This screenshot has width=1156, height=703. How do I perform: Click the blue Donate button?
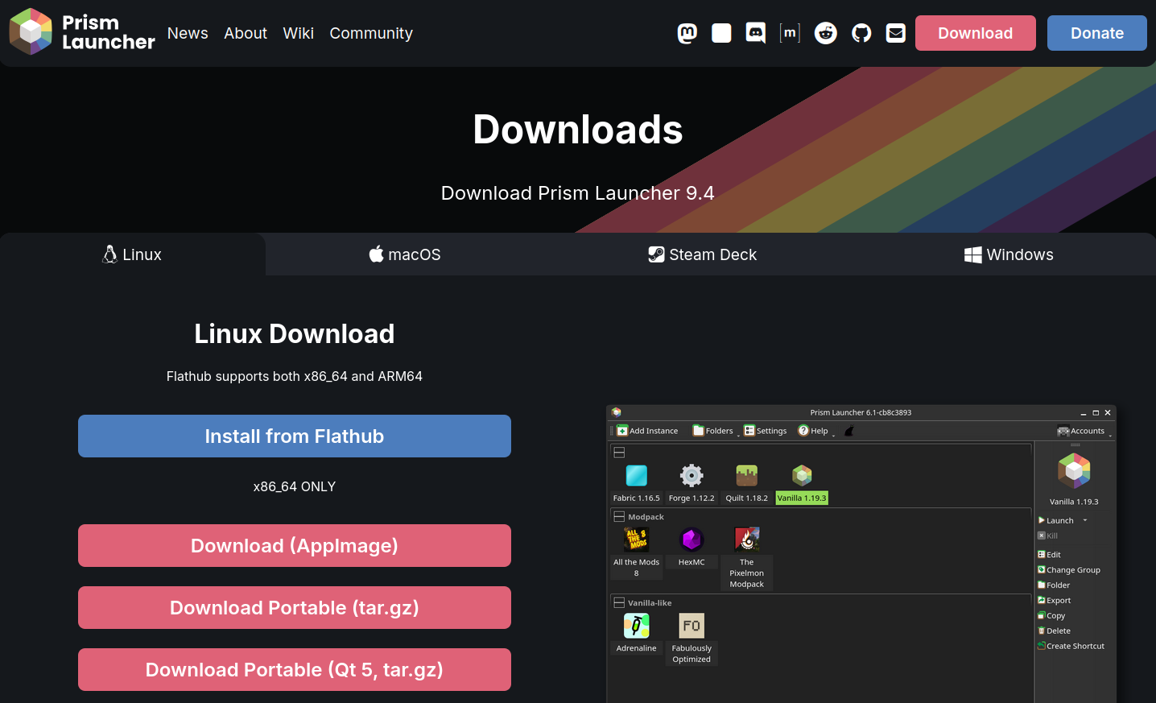pos(1096,33)
